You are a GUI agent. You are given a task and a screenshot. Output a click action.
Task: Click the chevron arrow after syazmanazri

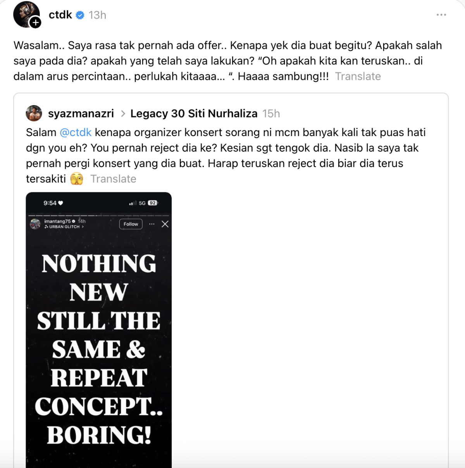point(123,114)
